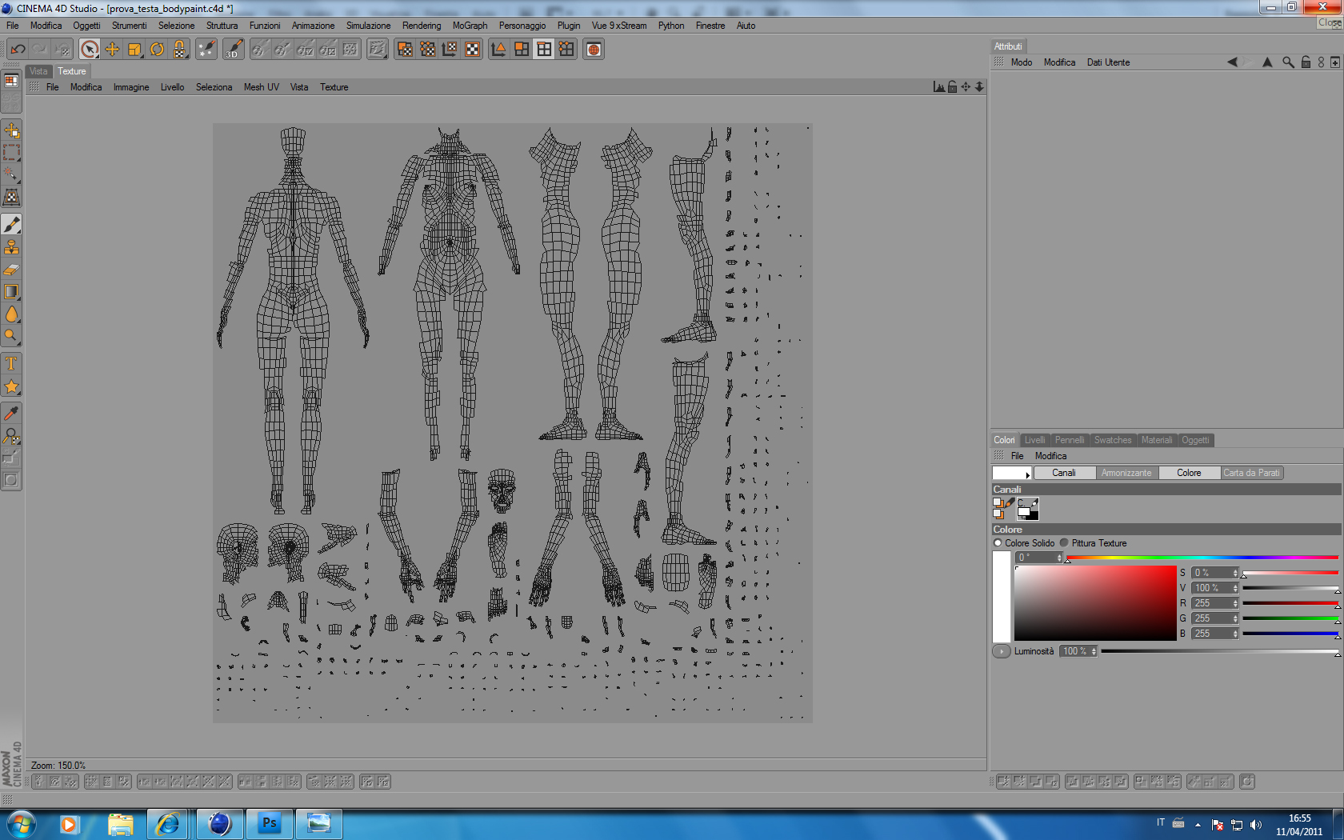Toggle the Amonizzante button in Colori panel
1344x840 pixels.
coord(1126,473)
